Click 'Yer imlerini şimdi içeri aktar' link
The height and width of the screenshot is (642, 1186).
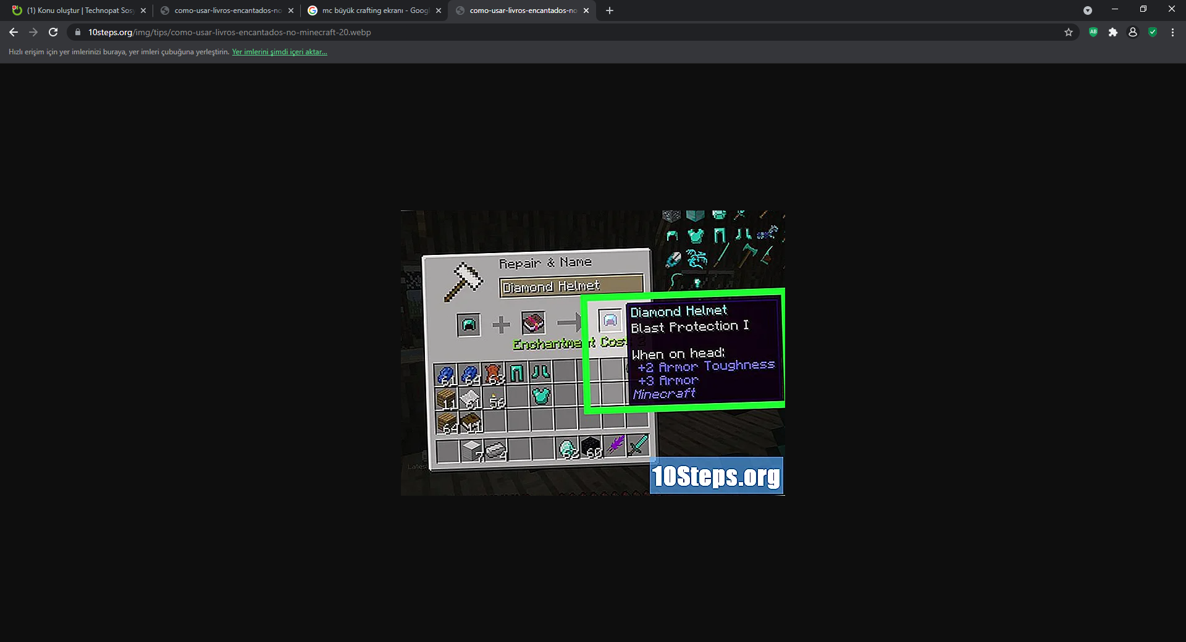[x=279, y=52]
